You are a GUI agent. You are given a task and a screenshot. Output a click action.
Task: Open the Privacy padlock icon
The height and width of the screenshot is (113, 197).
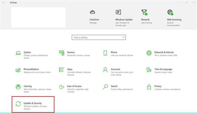(x=149, y=87)
